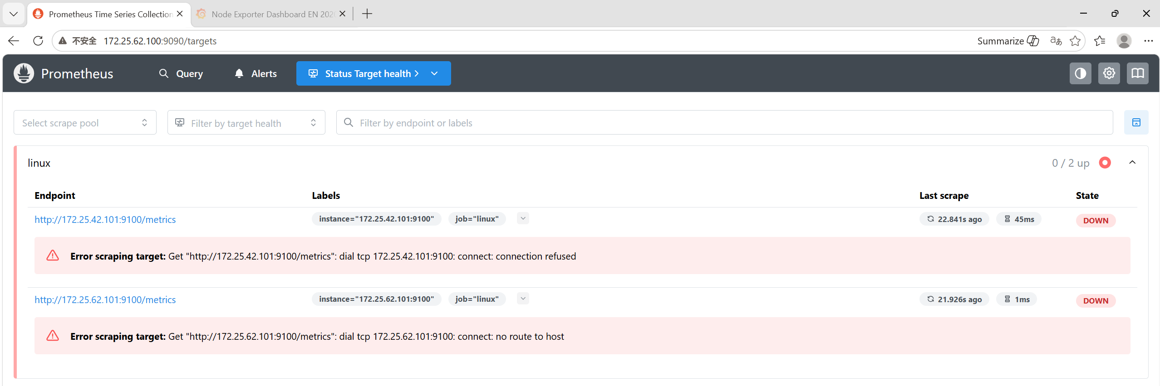Click the 45ms scrape duration badge
The width and height of the screenshot is (1160, 386).
pyautogui.click(x=1019, y=219)
